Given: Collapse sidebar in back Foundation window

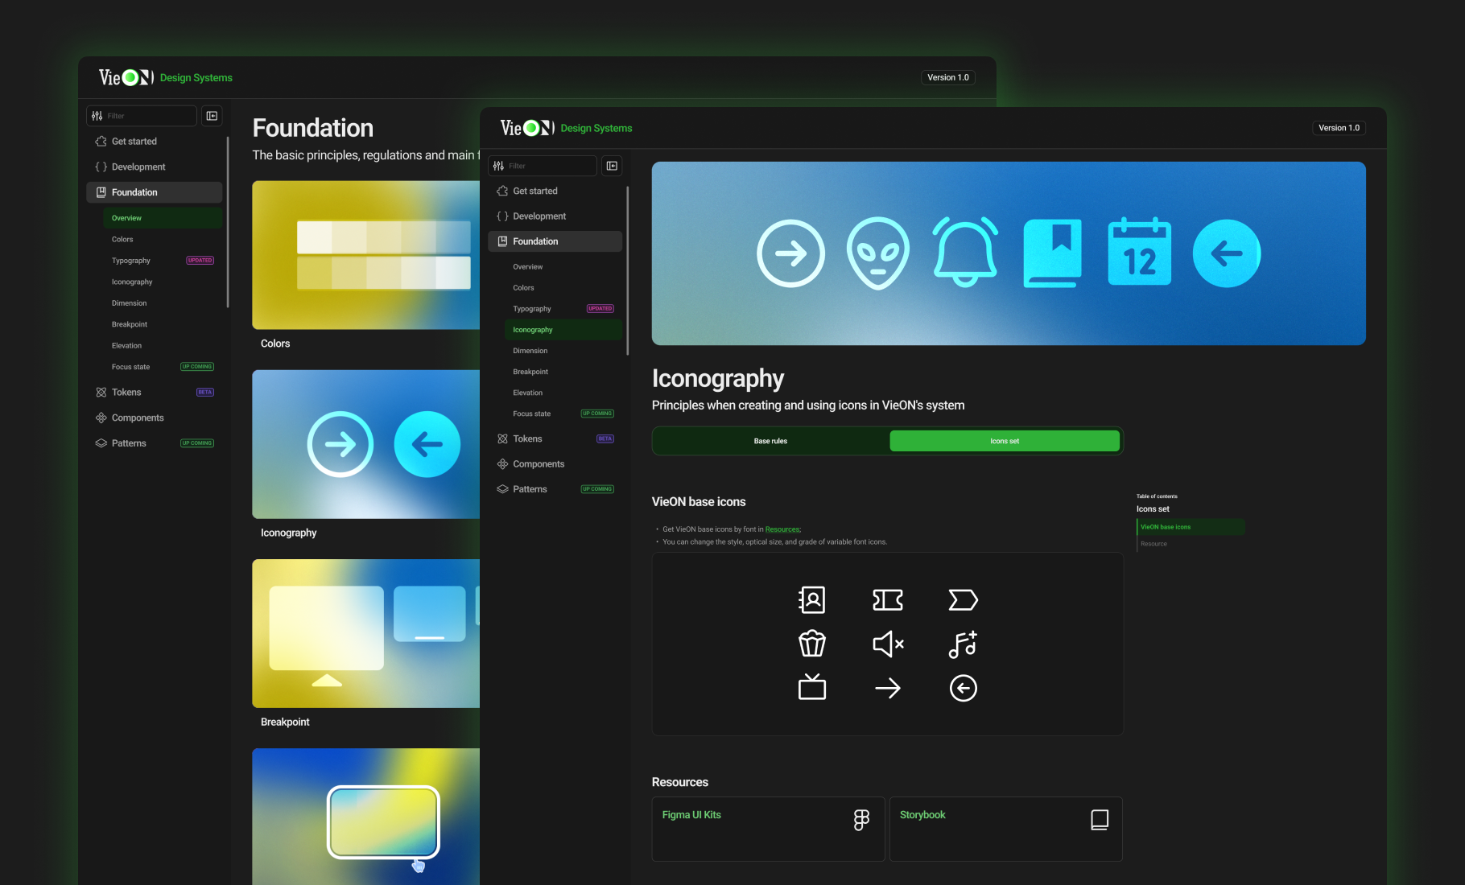Looking at the screenshot, I should [212, 116].
